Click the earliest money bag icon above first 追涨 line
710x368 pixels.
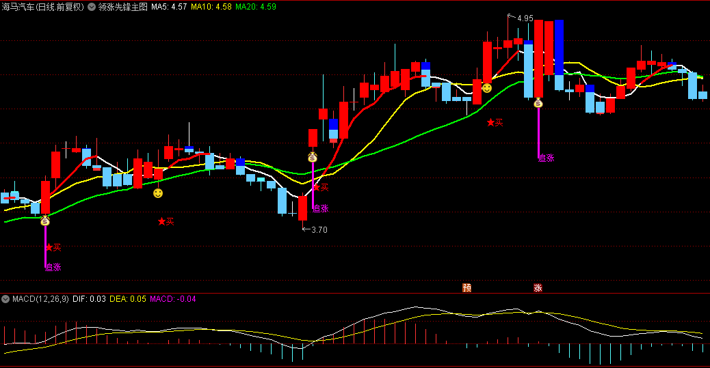click(45, 221)
